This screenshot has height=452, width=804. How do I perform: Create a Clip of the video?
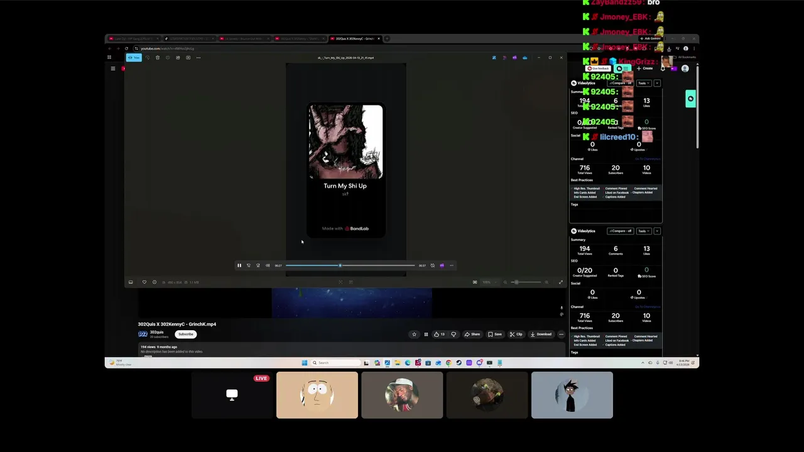pos(516,334)
